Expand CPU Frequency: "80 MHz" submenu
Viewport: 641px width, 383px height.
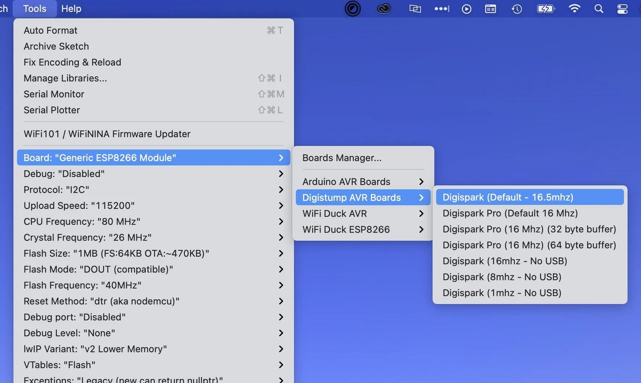pos(154,222)
